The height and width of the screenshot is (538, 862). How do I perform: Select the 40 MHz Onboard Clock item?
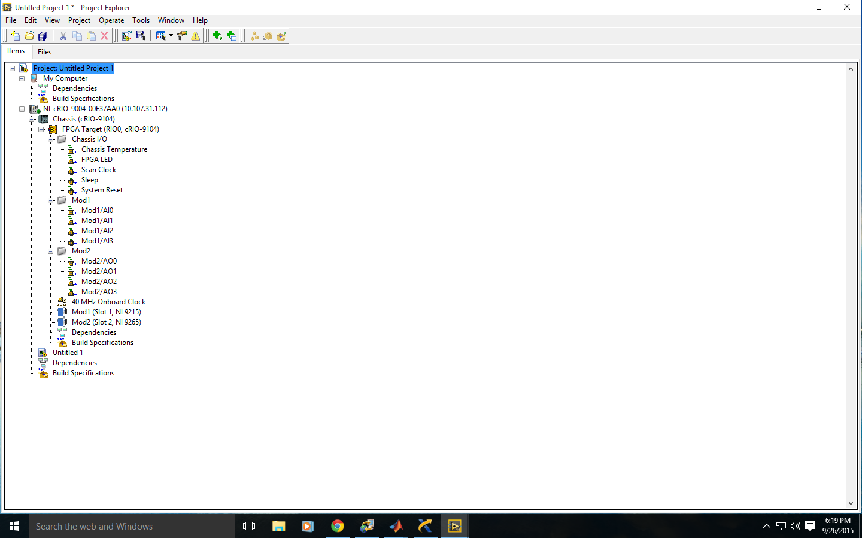click(108, 302)
